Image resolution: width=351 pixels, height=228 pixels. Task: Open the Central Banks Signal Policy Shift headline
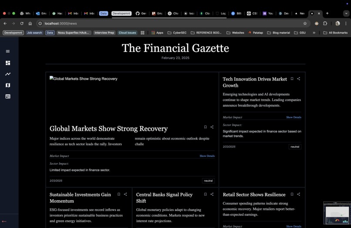click(x=164, y=198)
